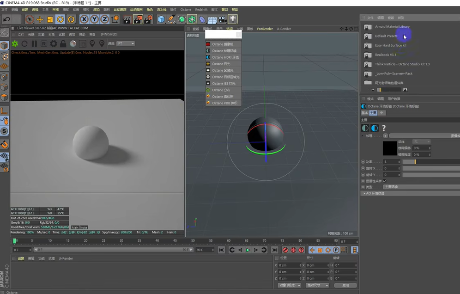Open the ProRender menu

(265, 29)
